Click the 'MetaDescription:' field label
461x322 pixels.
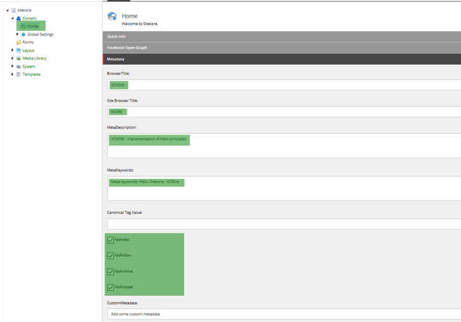(x=122, y=127)
